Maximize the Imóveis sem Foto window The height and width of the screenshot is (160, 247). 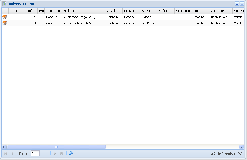point(237,4)
